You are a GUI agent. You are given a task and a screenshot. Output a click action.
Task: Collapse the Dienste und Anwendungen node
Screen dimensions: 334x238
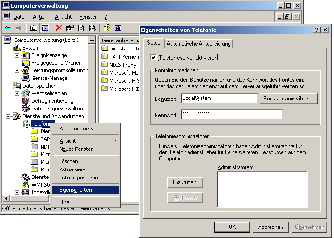point(8,116)
